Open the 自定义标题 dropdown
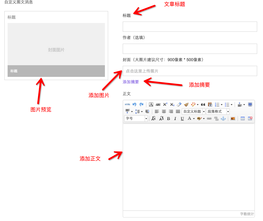Screen dimensions: 263x221 (x=204, y=112)
